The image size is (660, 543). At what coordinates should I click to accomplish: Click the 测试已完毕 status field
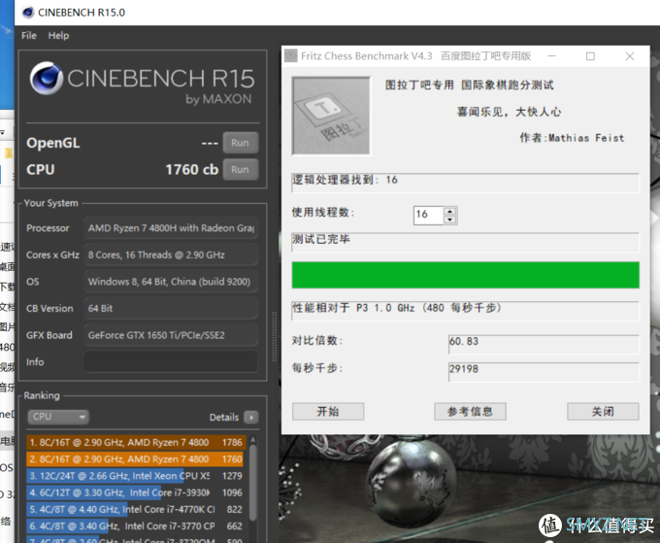tap(466, 242)
